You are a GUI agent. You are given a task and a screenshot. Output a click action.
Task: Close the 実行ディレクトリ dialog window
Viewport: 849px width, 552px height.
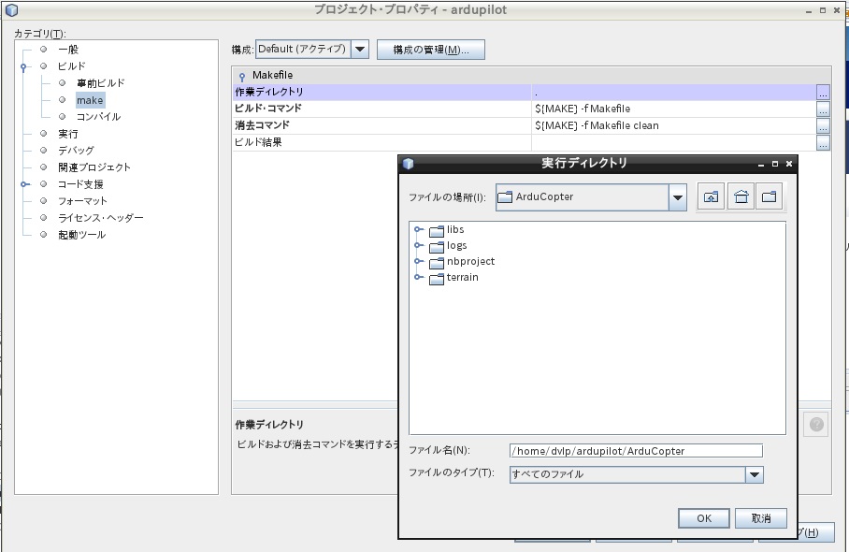(789, 164)
